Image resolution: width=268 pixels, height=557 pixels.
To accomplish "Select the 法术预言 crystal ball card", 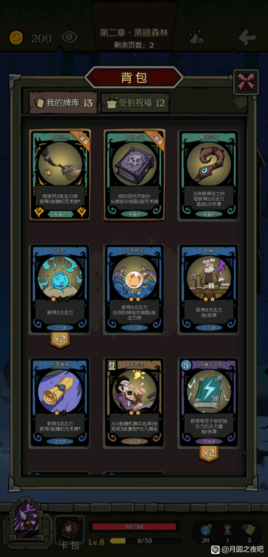I will (x=134, y=289).
